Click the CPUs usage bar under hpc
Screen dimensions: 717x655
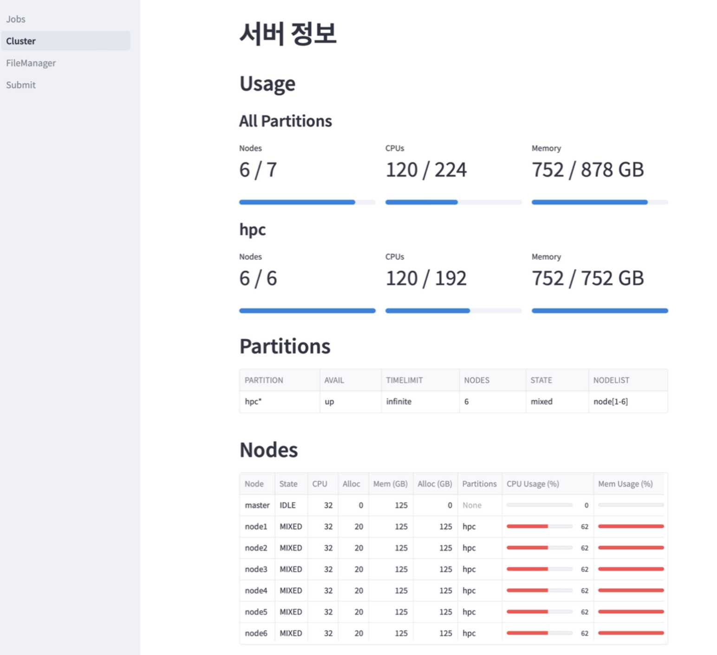pyautogui.click(x=453, y=310)
